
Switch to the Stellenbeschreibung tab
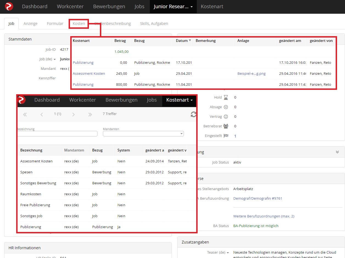tap(113, 24)
